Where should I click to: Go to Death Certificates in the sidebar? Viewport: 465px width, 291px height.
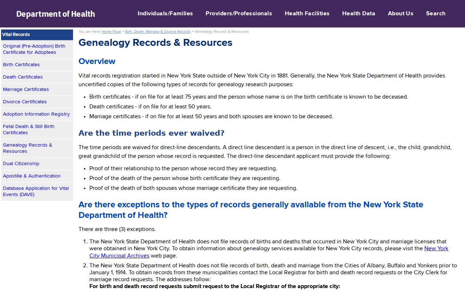pos(37,77)
